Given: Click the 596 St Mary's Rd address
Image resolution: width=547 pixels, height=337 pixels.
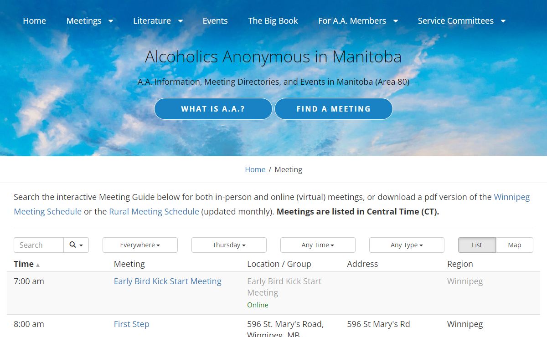Looking at the screenshot, I should coord(378,324).
